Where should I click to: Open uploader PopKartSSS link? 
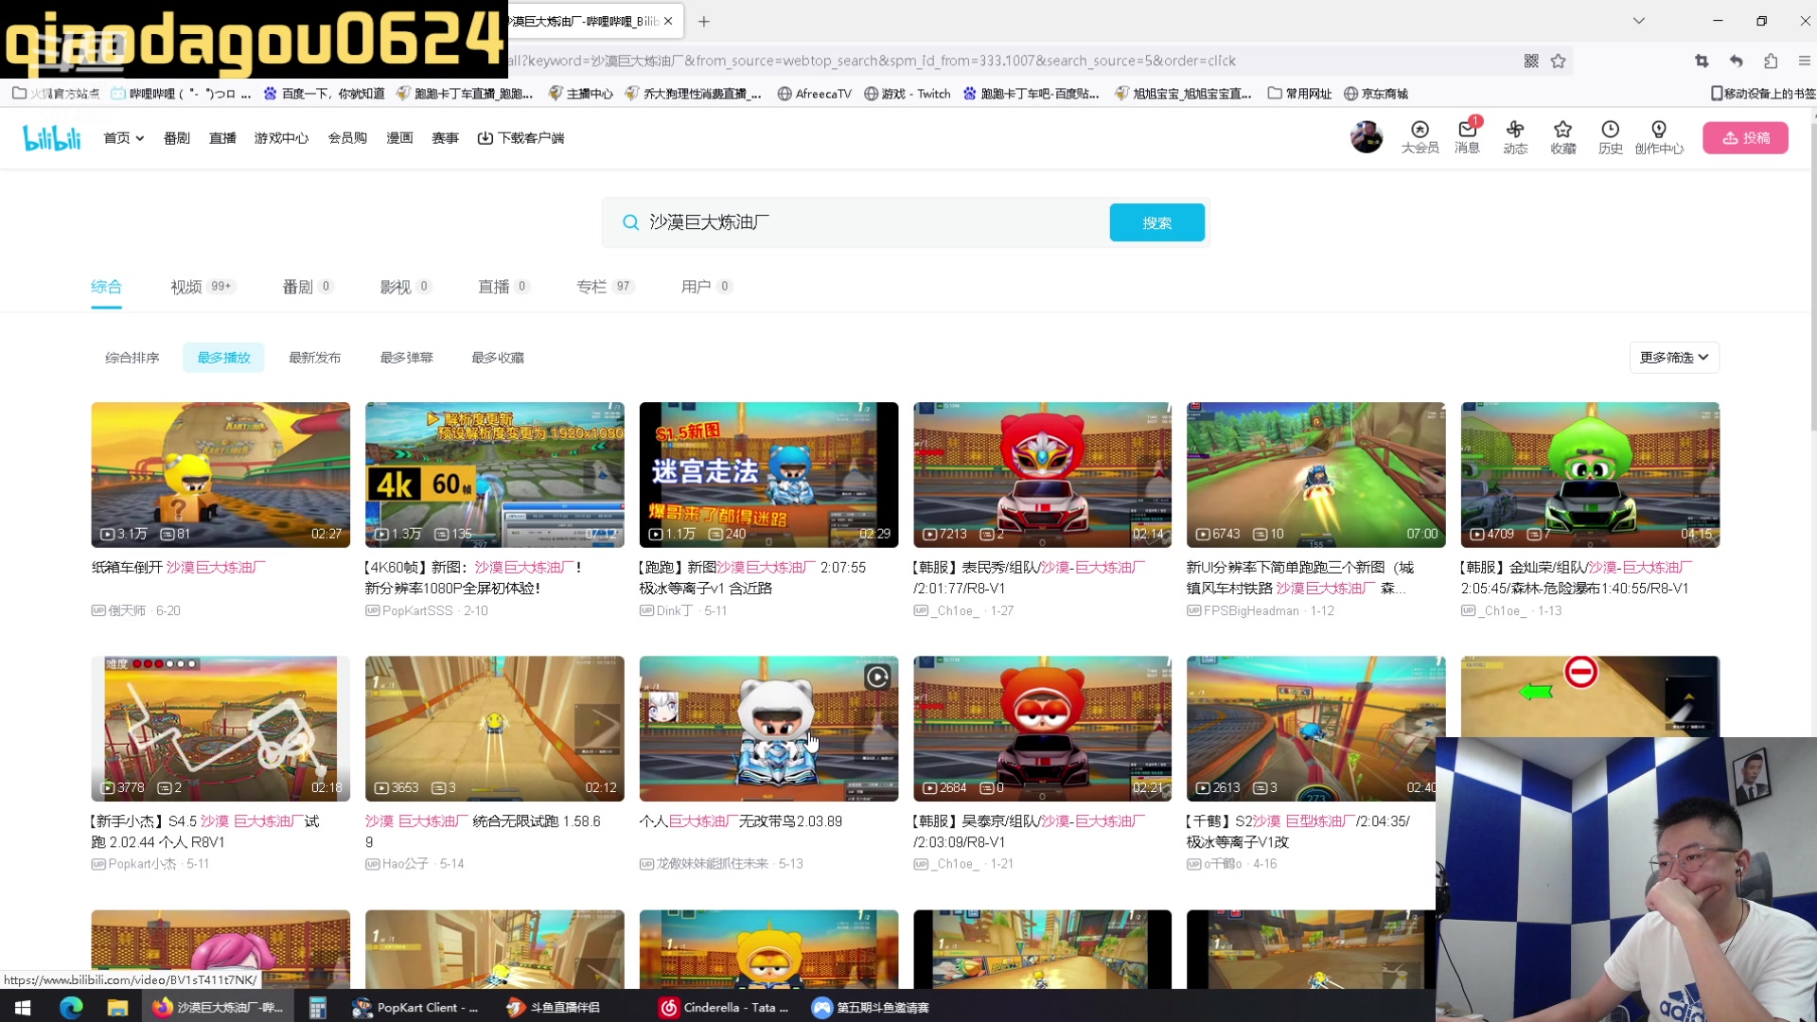(417, 611)
